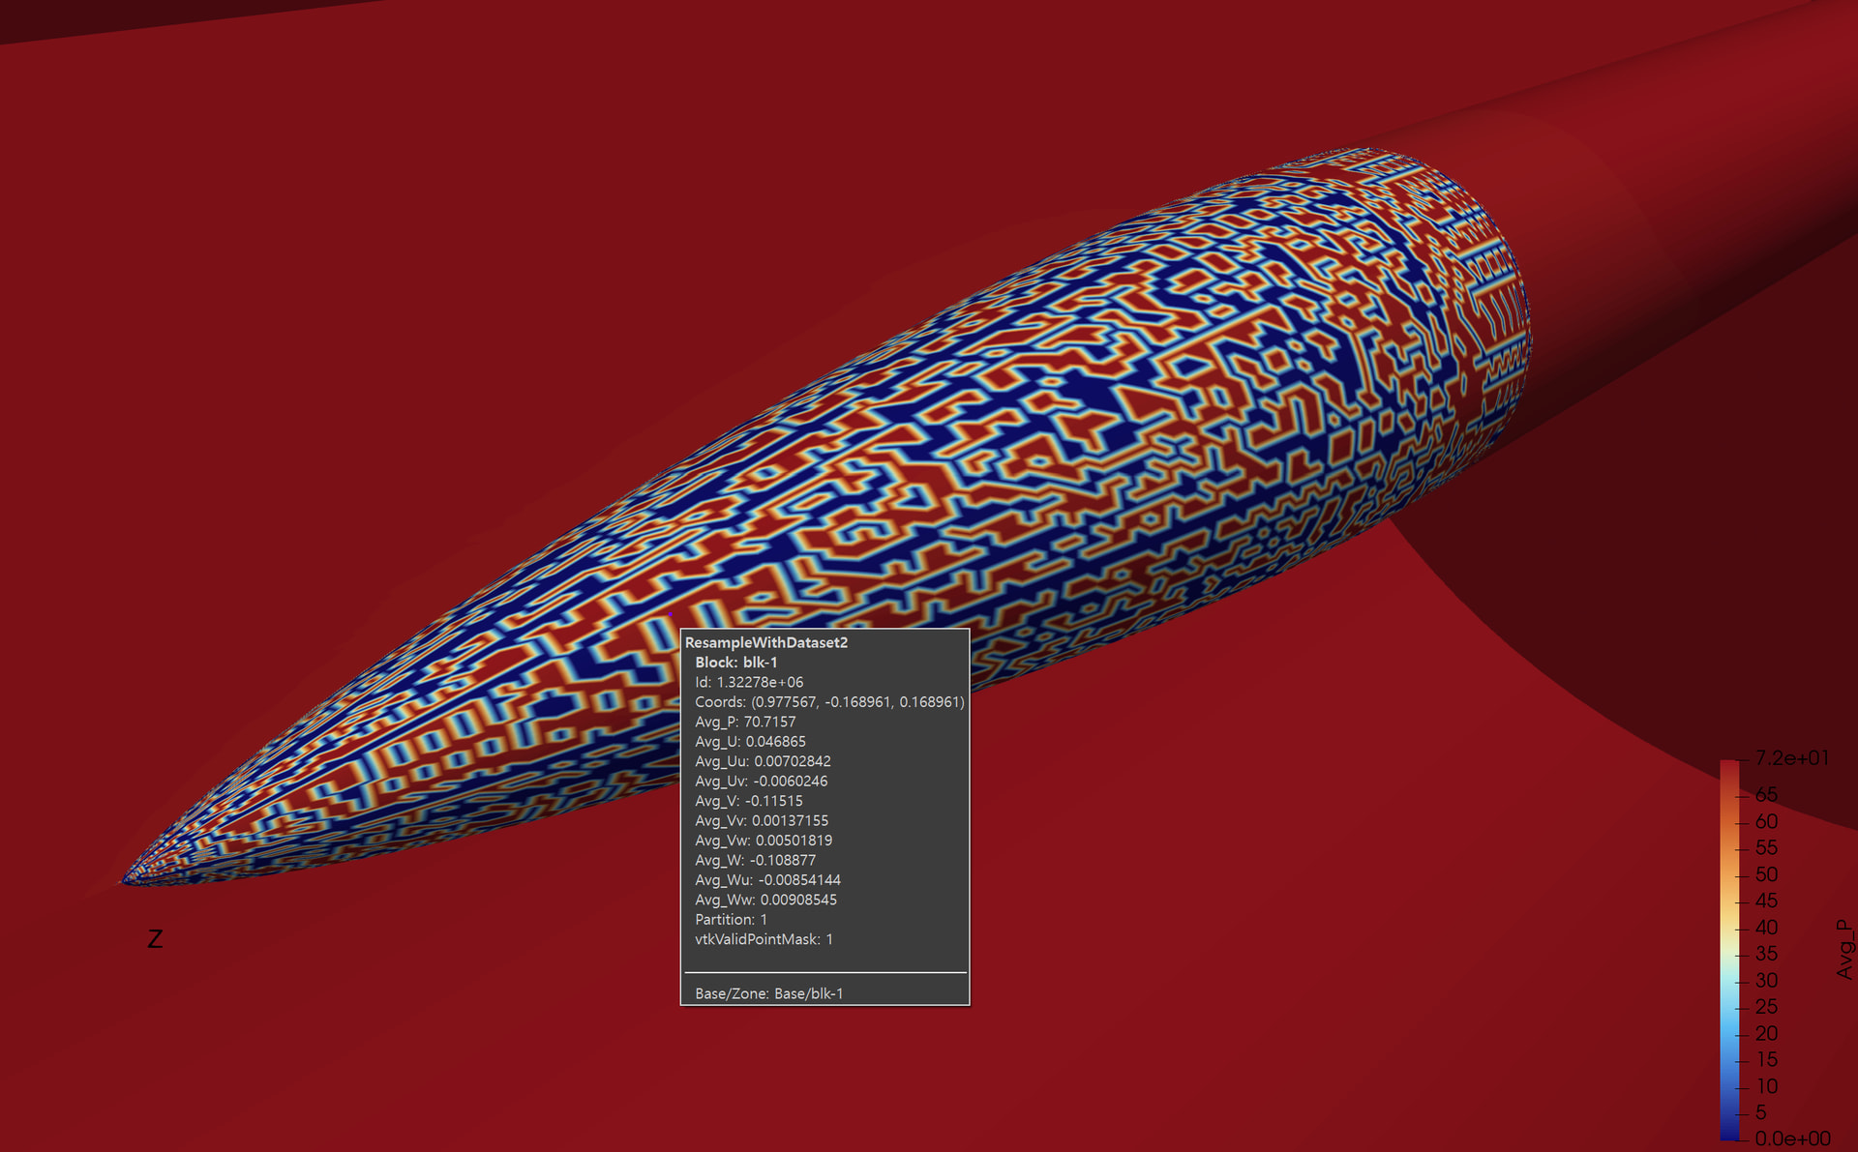The height and width of the screenshot is (1152, 1858).
Task: Click the 20 tick label on legend
Action: (x=1766, y=1033)
